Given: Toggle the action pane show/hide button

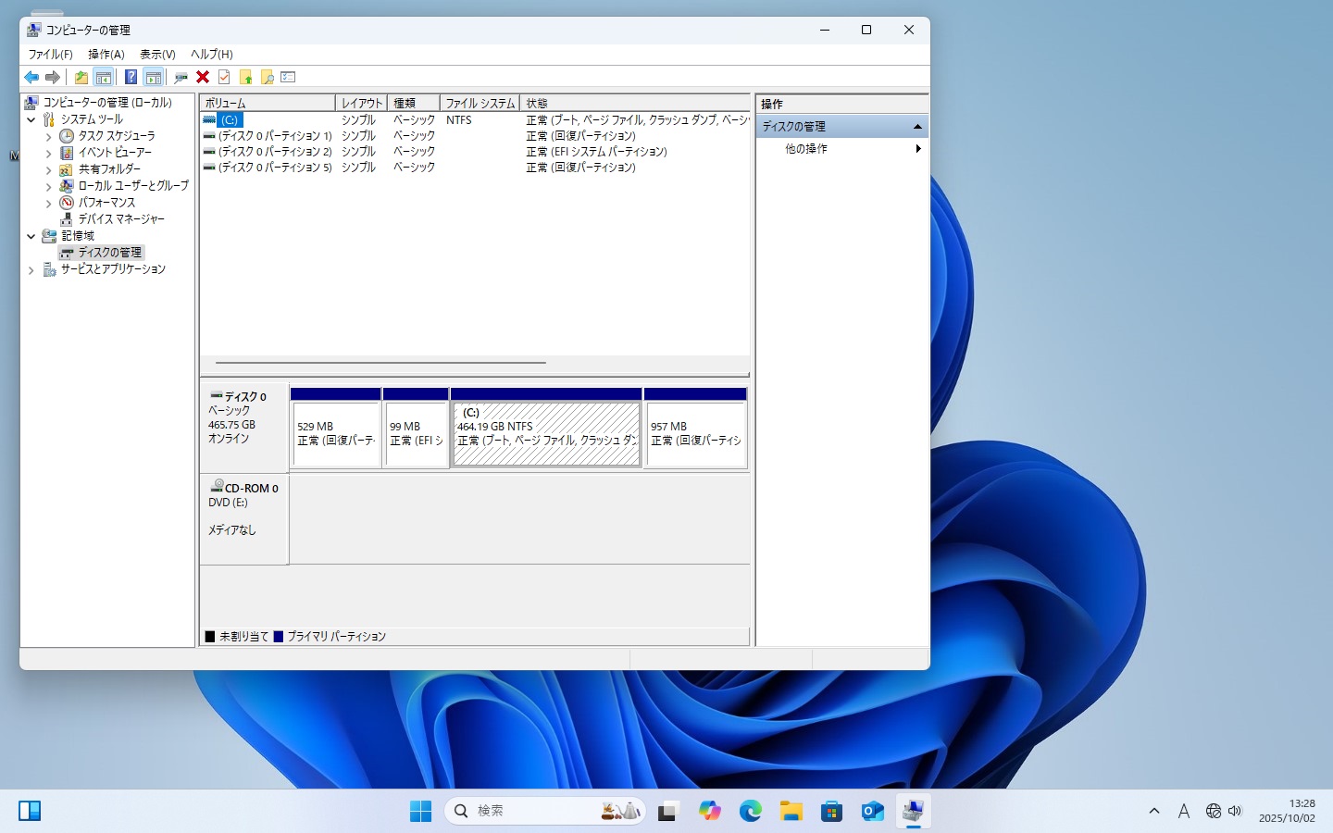Looking at the screenshot, I should (x=154, y=78).
